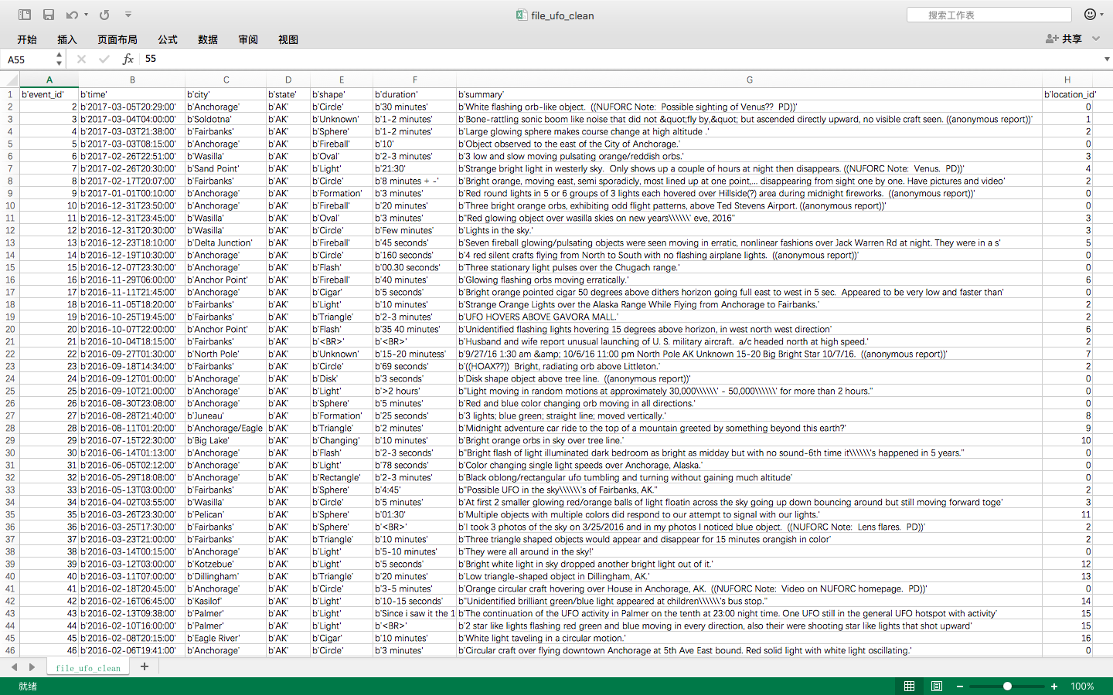
Task: Expand the formula bar with dropdown arrow
Action: tap(1107, 59)
